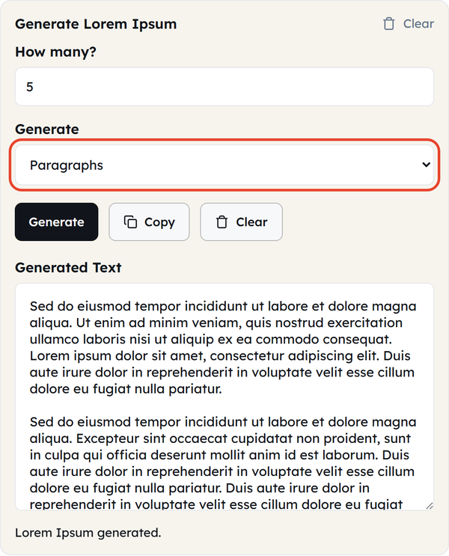
Task: Click the resize handle of the Generated Text area
Action: click(x=429, y=506)
